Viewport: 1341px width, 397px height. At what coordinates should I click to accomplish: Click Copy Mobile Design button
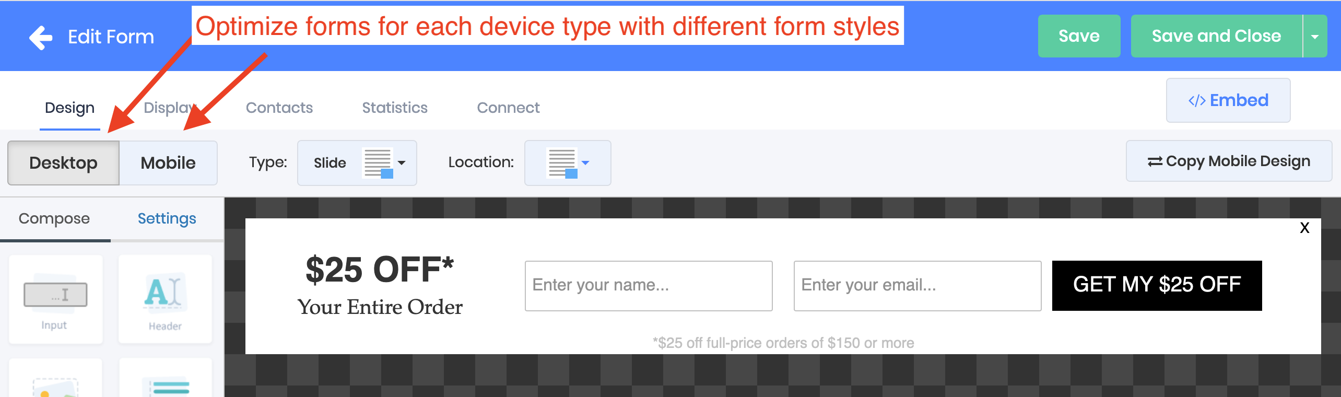pyautogui.click(x=1229, y=161)
